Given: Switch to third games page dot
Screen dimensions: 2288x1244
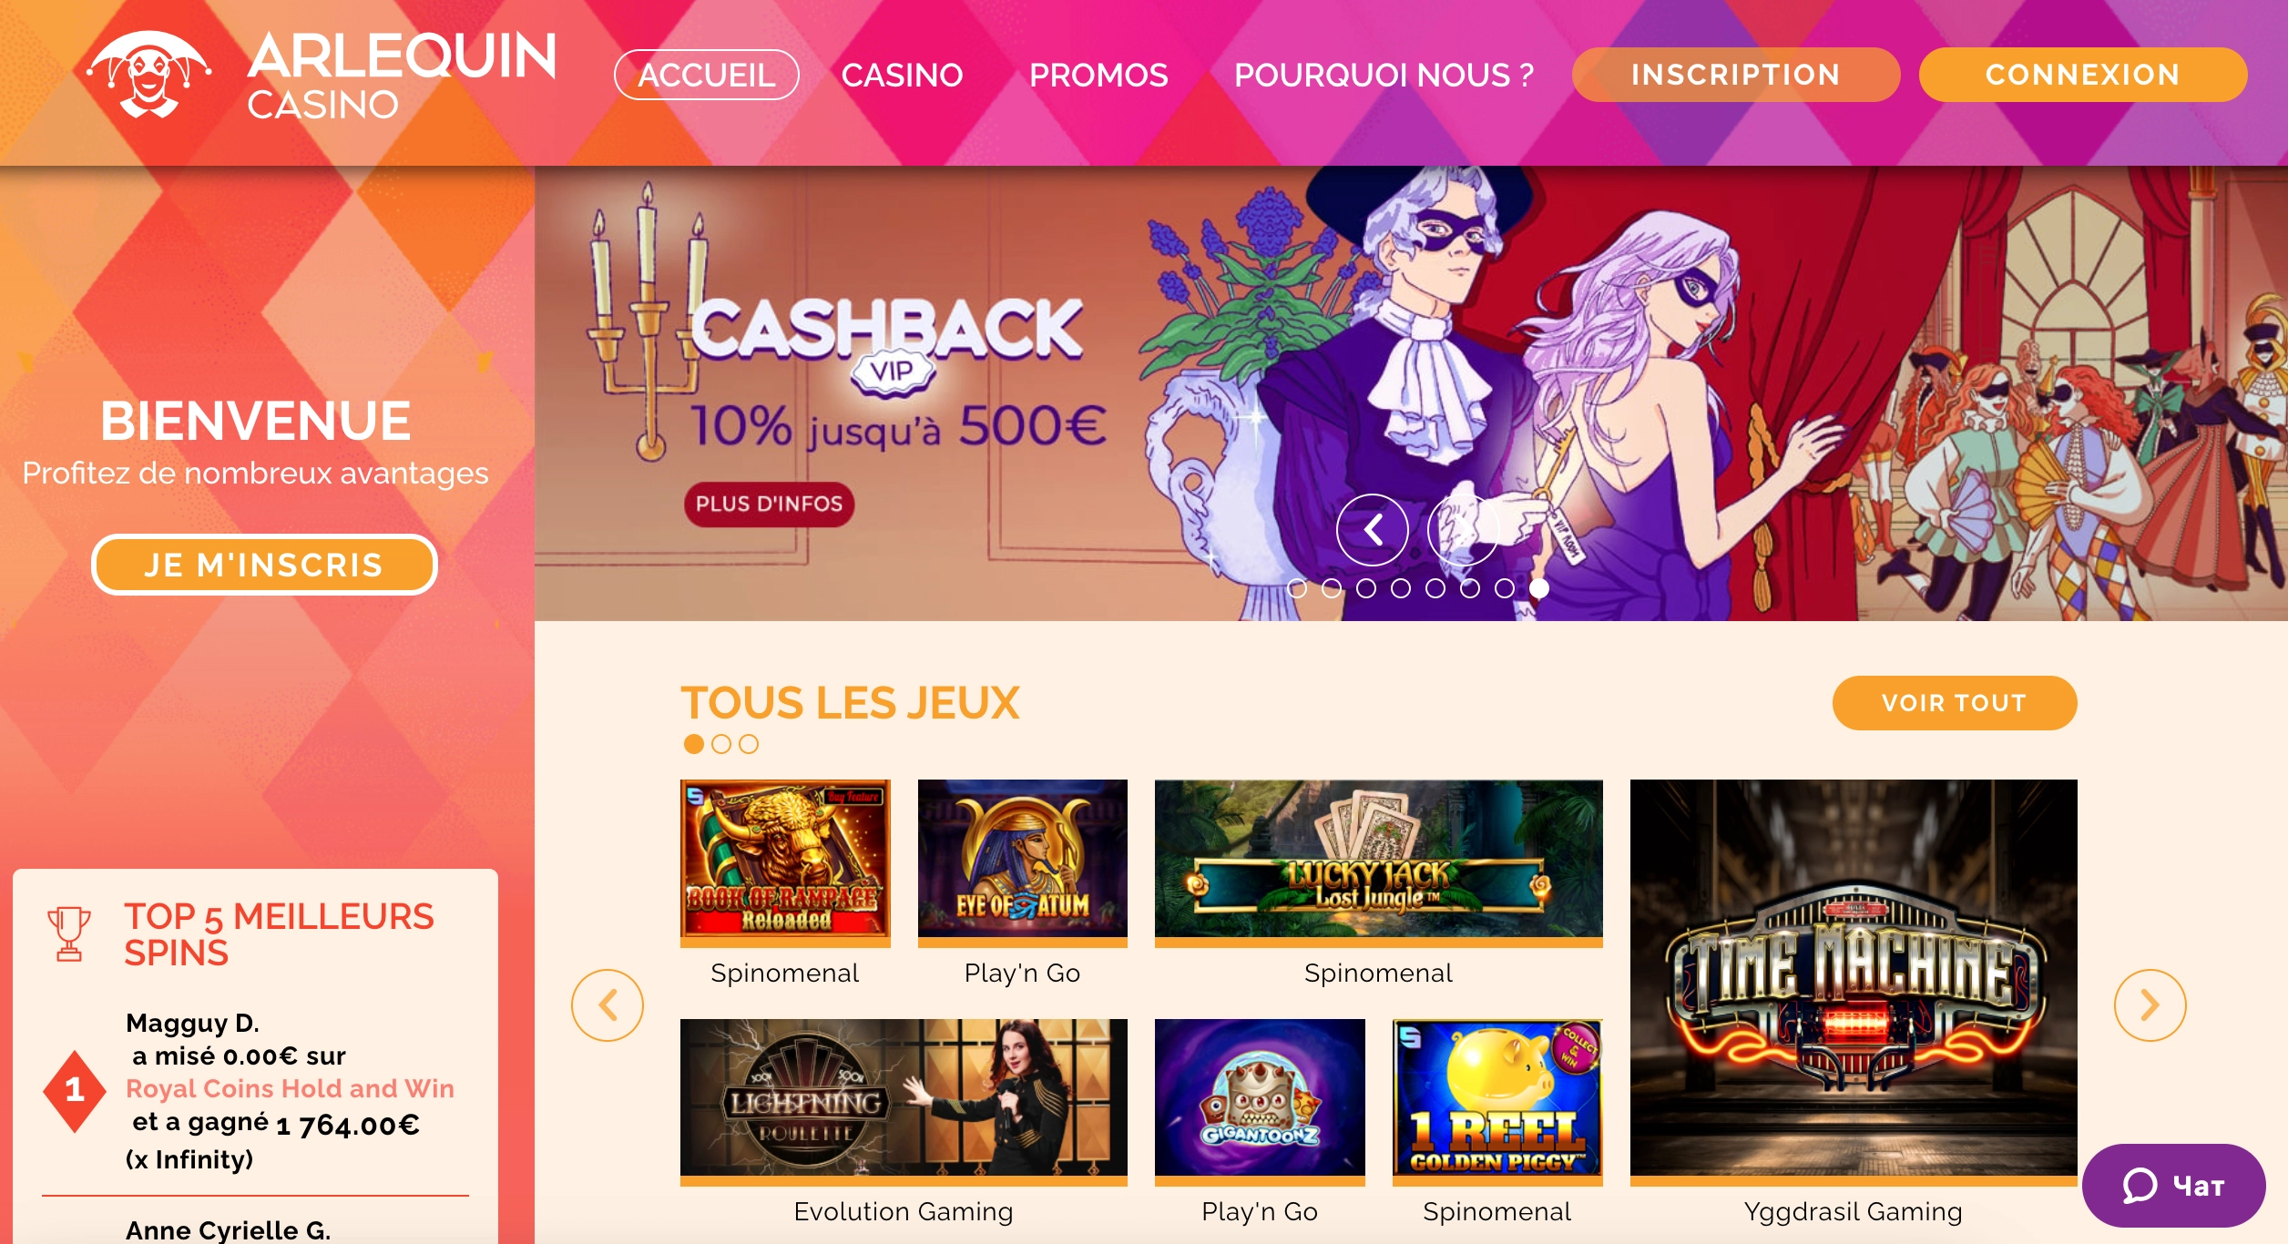Looking at the screenshot, I should 749,744.
